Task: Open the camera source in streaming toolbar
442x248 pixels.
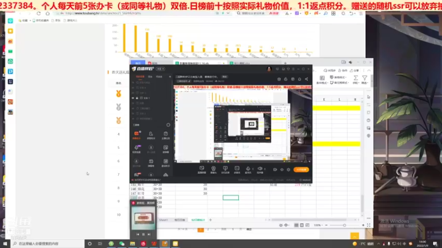Action: click(x=213, y=169)
